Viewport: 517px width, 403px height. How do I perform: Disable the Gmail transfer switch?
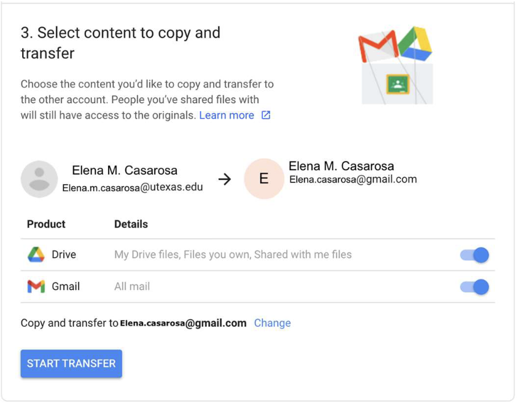pos(475,287)
